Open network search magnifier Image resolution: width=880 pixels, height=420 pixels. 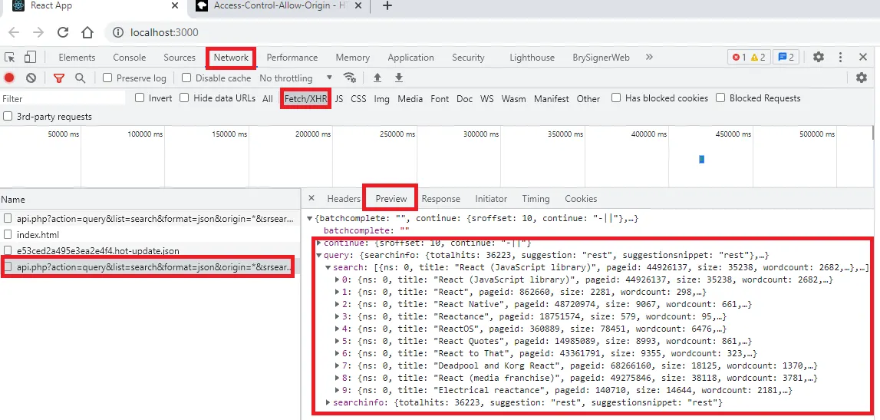coord(81,78)
